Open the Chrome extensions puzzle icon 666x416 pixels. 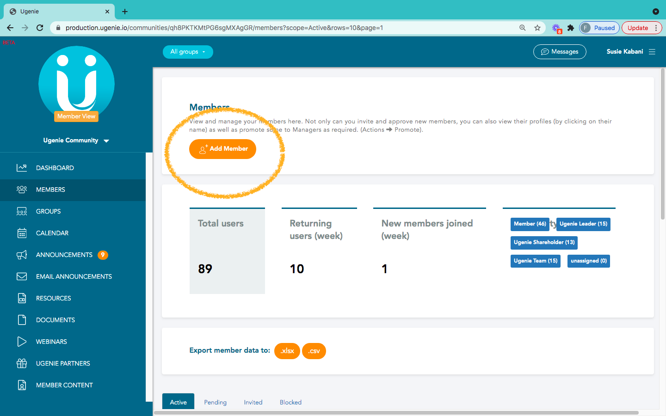pos(571,28)
